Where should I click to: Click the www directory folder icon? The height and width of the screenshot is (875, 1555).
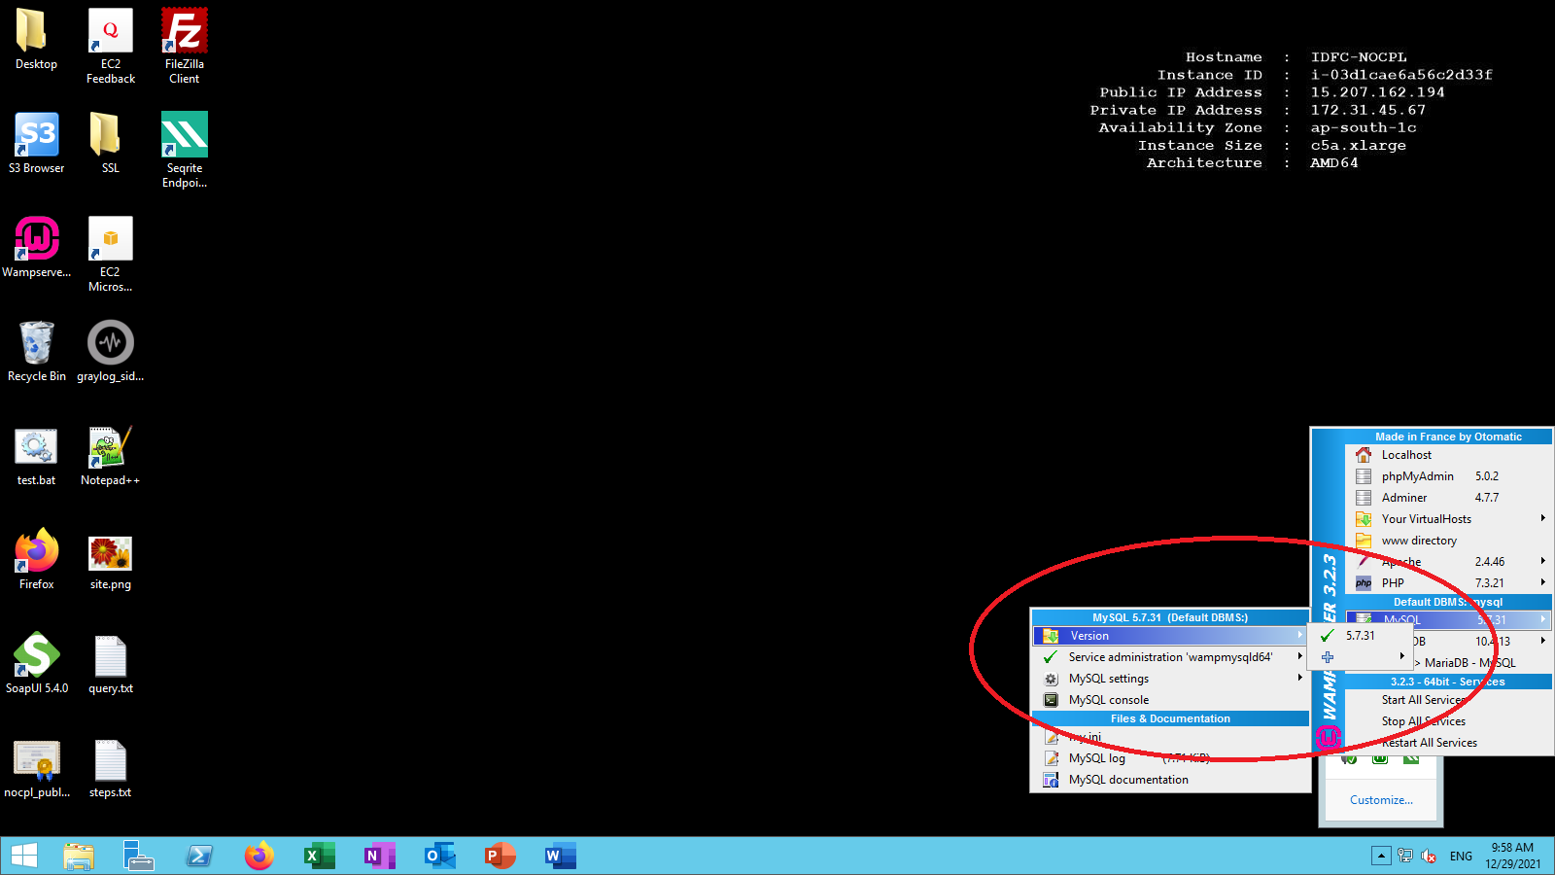pyautogui.click(x=1364, y=541)
